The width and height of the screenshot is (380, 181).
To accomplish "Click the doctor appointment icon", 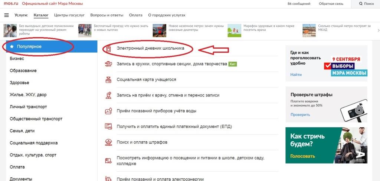I will click(108, 95).
